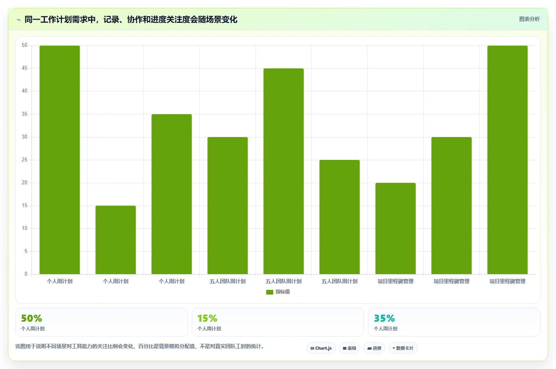556x369 pixels.
Task: Click the chart title about 记录、协作和进度关注度
Action: pyautogui.click(x=131, y=19)
